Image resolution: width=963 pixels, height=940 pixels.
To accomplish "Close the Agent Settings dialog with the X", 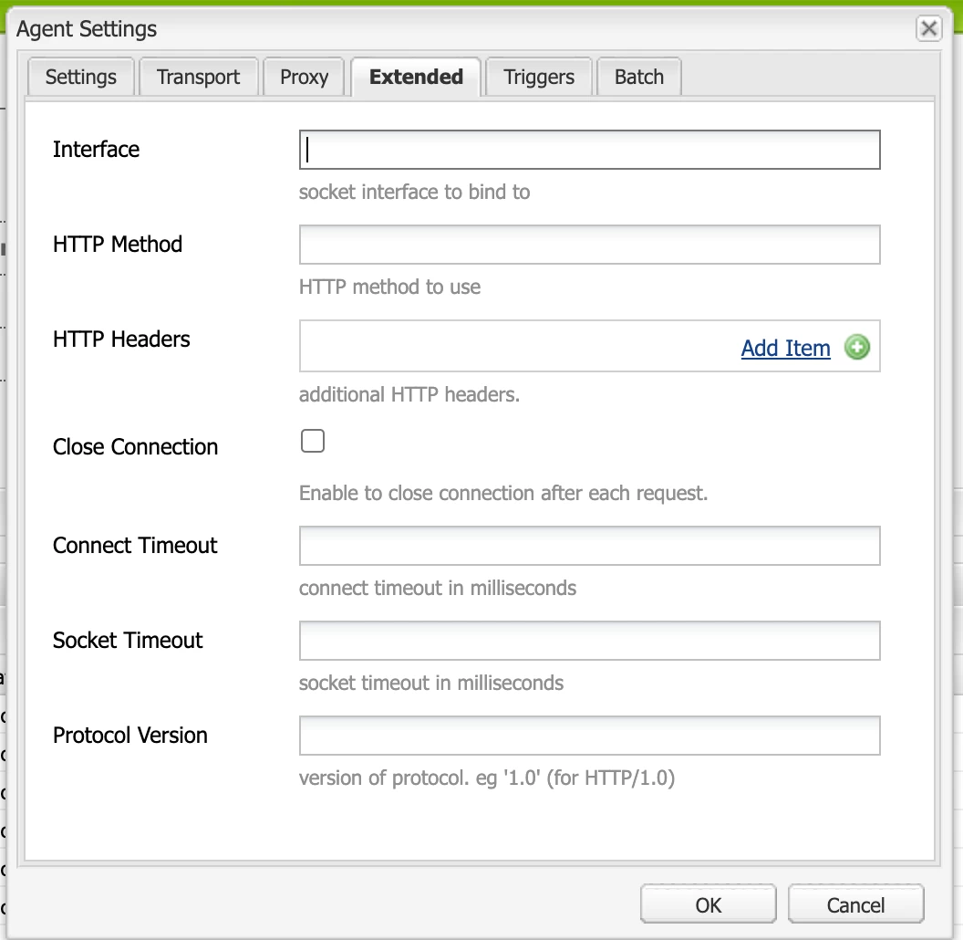I will (x=928, y=28).
